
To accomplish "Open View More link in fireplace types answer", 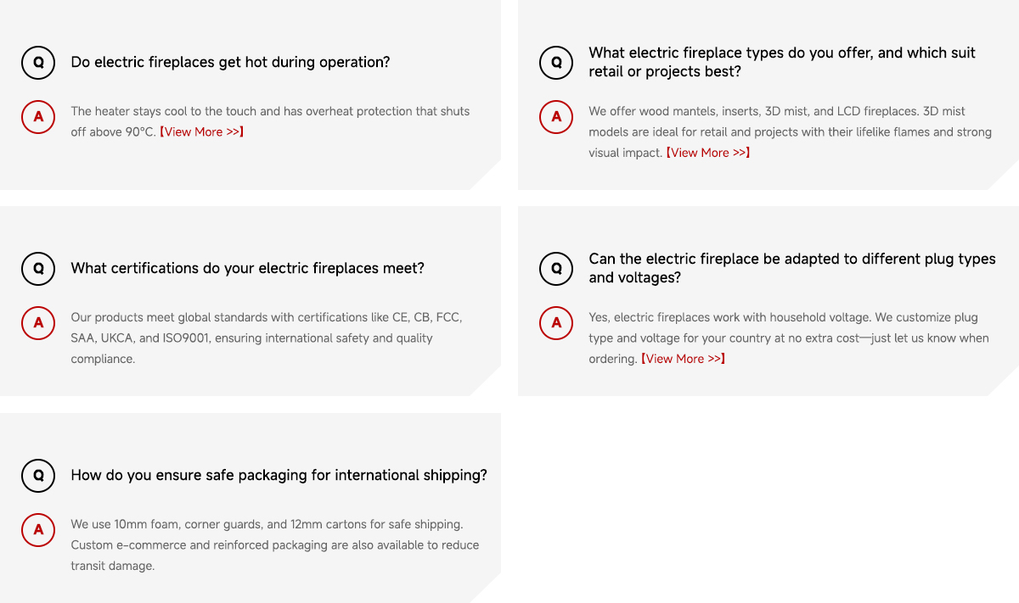I will (707, 153).
